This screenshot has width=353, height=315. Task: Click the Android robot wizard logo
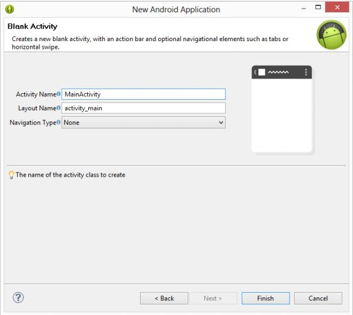pyautogui.click(x=331, y=35)
